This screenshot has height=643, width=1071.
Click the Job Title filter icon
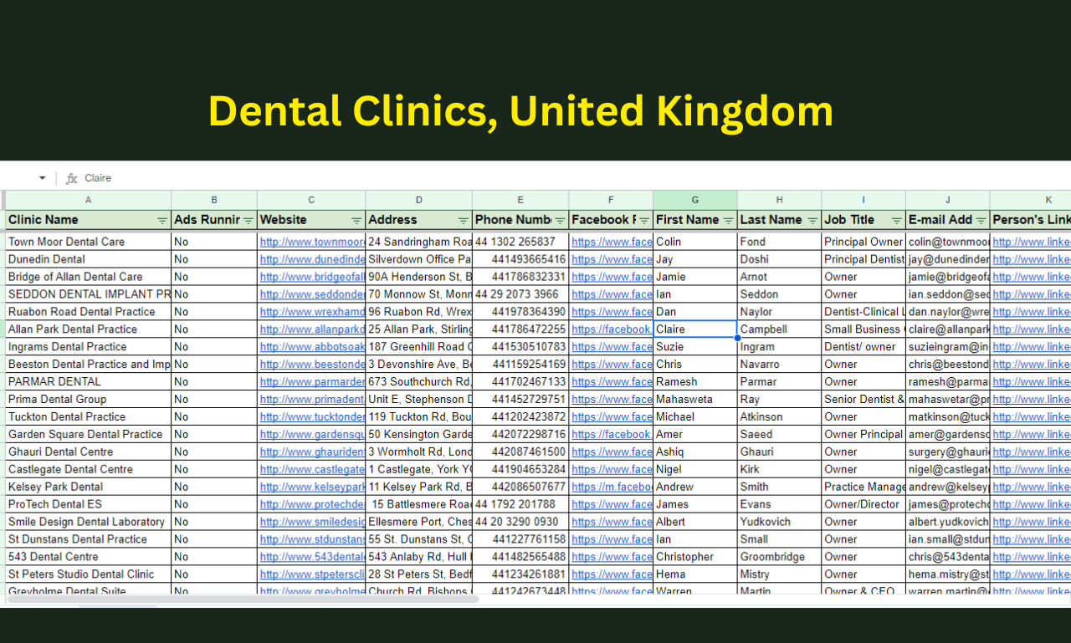(x=897, y=221)
